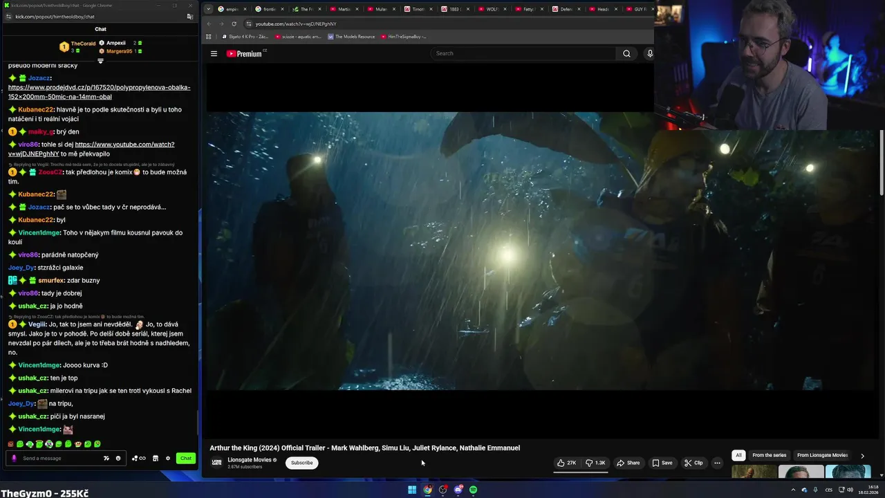Subscribe to Lionsgate Movies channel
Screen dimensions: 885x498
pyautogui.click(x=301, y=463)
